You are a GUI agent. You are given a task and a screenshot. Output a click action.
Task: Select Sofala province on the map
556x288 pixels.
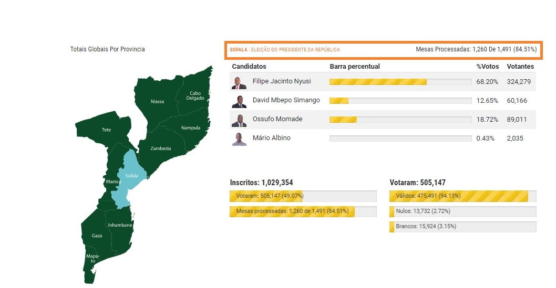click(131, 176)
